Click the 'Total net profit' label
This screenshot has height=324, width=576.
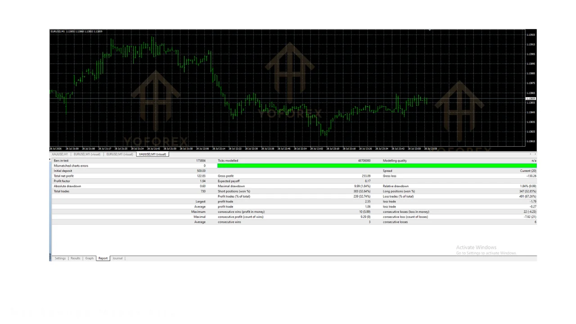click(64, 176)
